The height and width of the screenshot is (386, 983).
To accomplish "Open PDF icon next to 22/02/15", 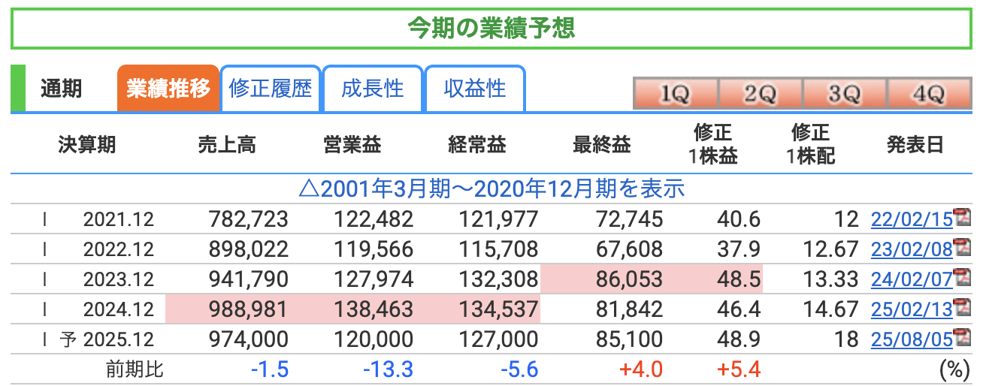I will tap(961, 218).
